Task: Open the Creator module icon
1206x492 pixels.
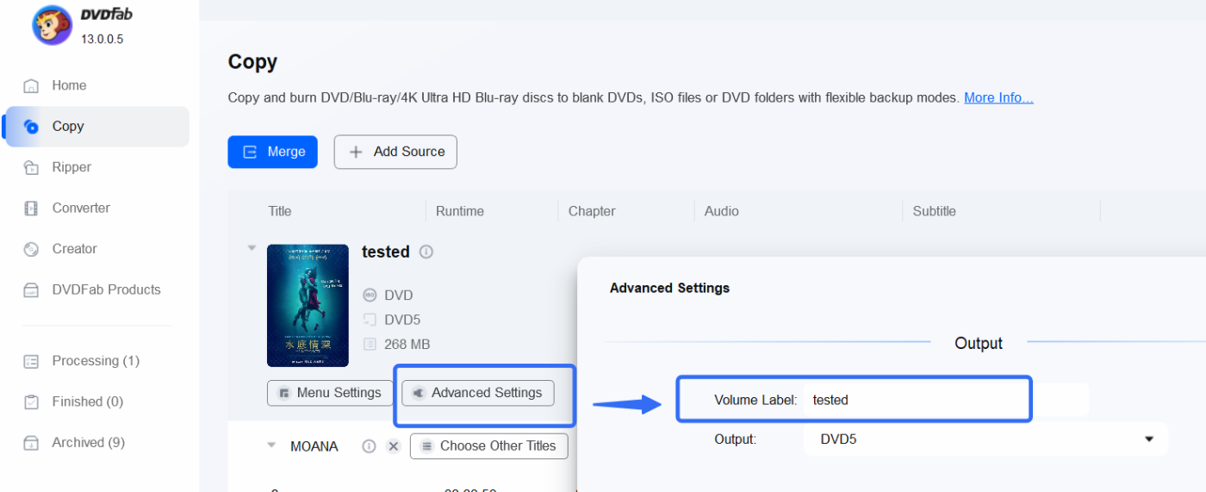Action: coord(32,249)
